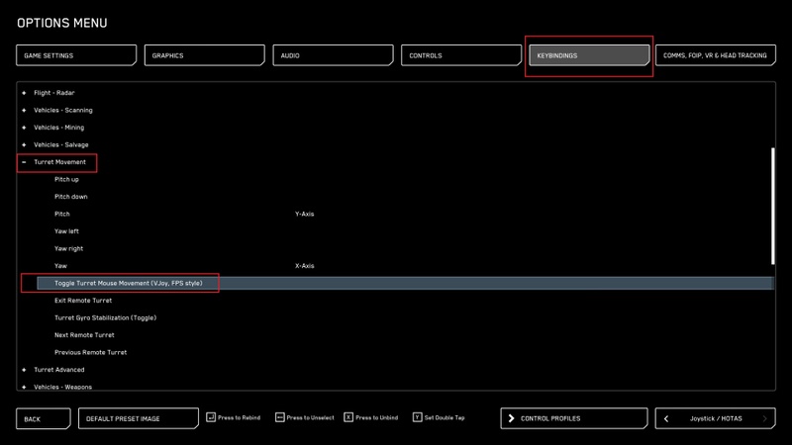Screen dimensions: 792x445
Task: Click the Joystick / HOTAS device label
Action: (x=716, y=418)
